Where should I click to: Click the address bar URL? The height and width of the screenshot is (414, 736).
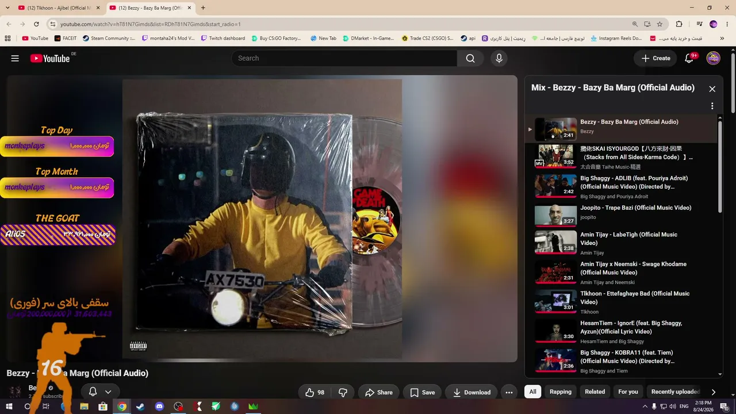[x=151, y=24]
